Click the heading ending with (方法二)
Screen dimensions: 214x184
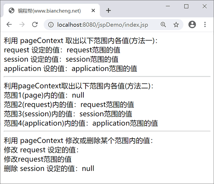(79, 86)
